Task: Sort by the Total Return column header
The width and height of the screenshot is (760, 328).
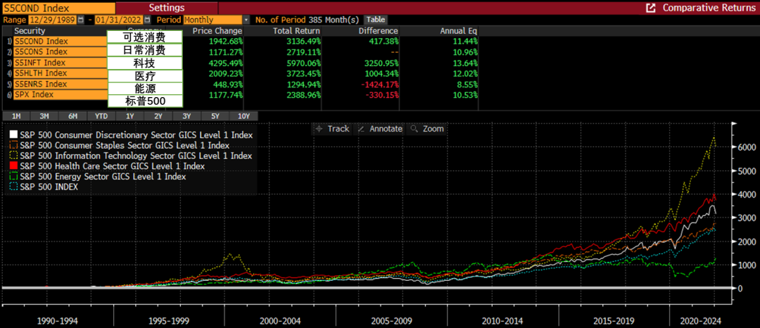Action: click(x=296, y=31)
